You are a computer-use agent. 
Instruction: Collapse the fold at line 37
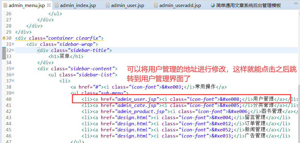(13, 81)
